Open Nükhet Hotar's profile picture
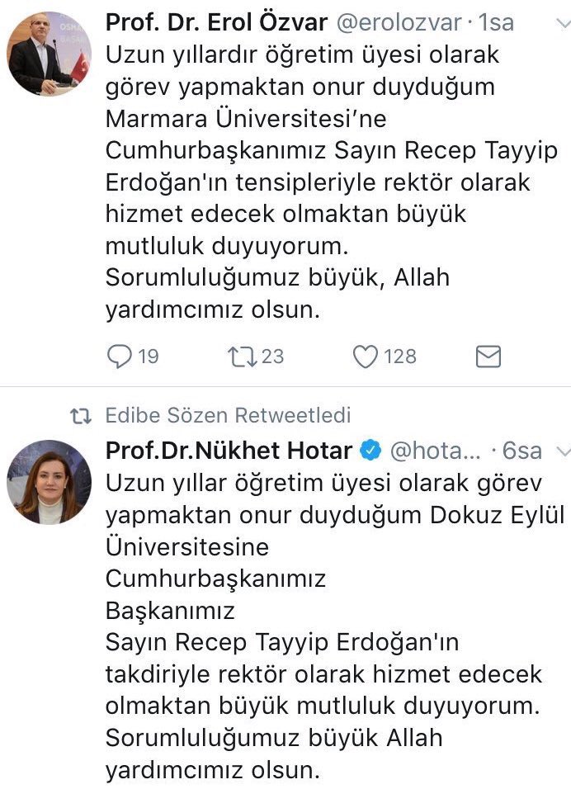Screen dimensions: 571x789 pyautogui.click(x=49, y=482)
